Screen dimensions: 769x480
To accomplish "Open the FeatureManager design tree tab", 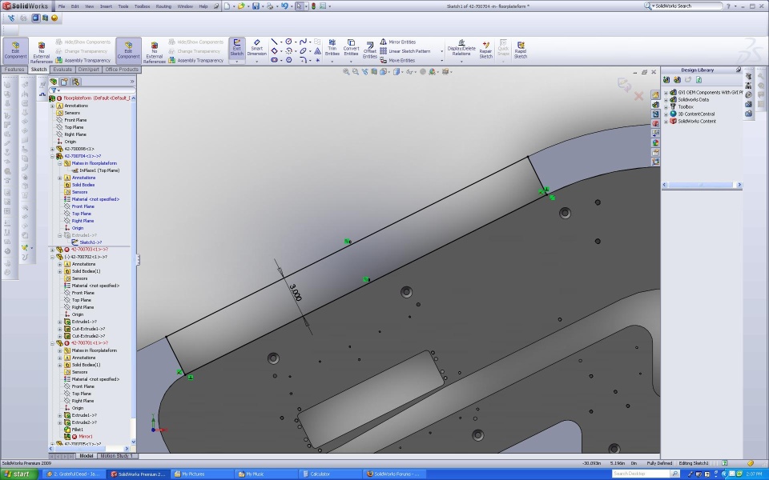I will [54, 82].
